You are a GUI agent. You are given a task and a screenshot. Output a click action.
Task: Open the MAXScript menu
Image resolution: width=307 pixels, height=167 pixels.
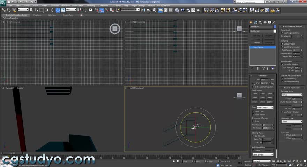coord(116,6)
